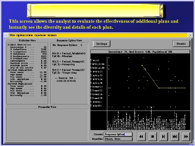Image resolution: width=195 pixels, height=146 pixels.
Task: Skip to the final generation
Action: [x=175, y=137]
